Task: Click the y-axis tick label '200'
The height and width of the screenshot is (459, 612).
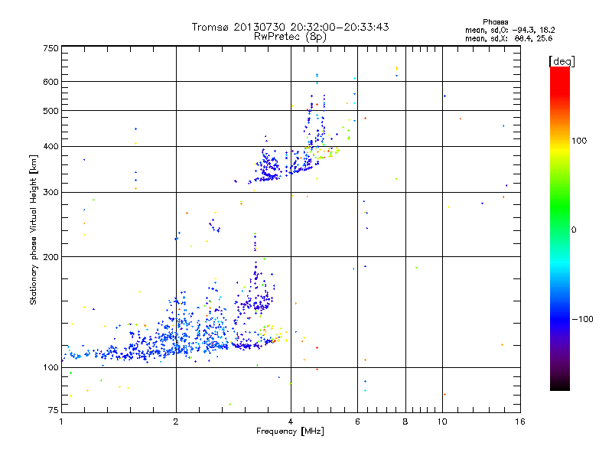Action: [50, 257]
